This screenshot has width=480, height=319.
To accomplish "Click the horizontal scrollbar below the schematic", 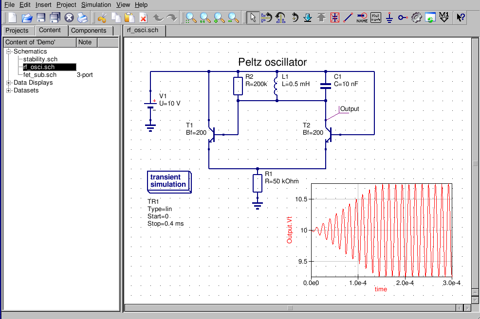I will [x=292, y=308].
